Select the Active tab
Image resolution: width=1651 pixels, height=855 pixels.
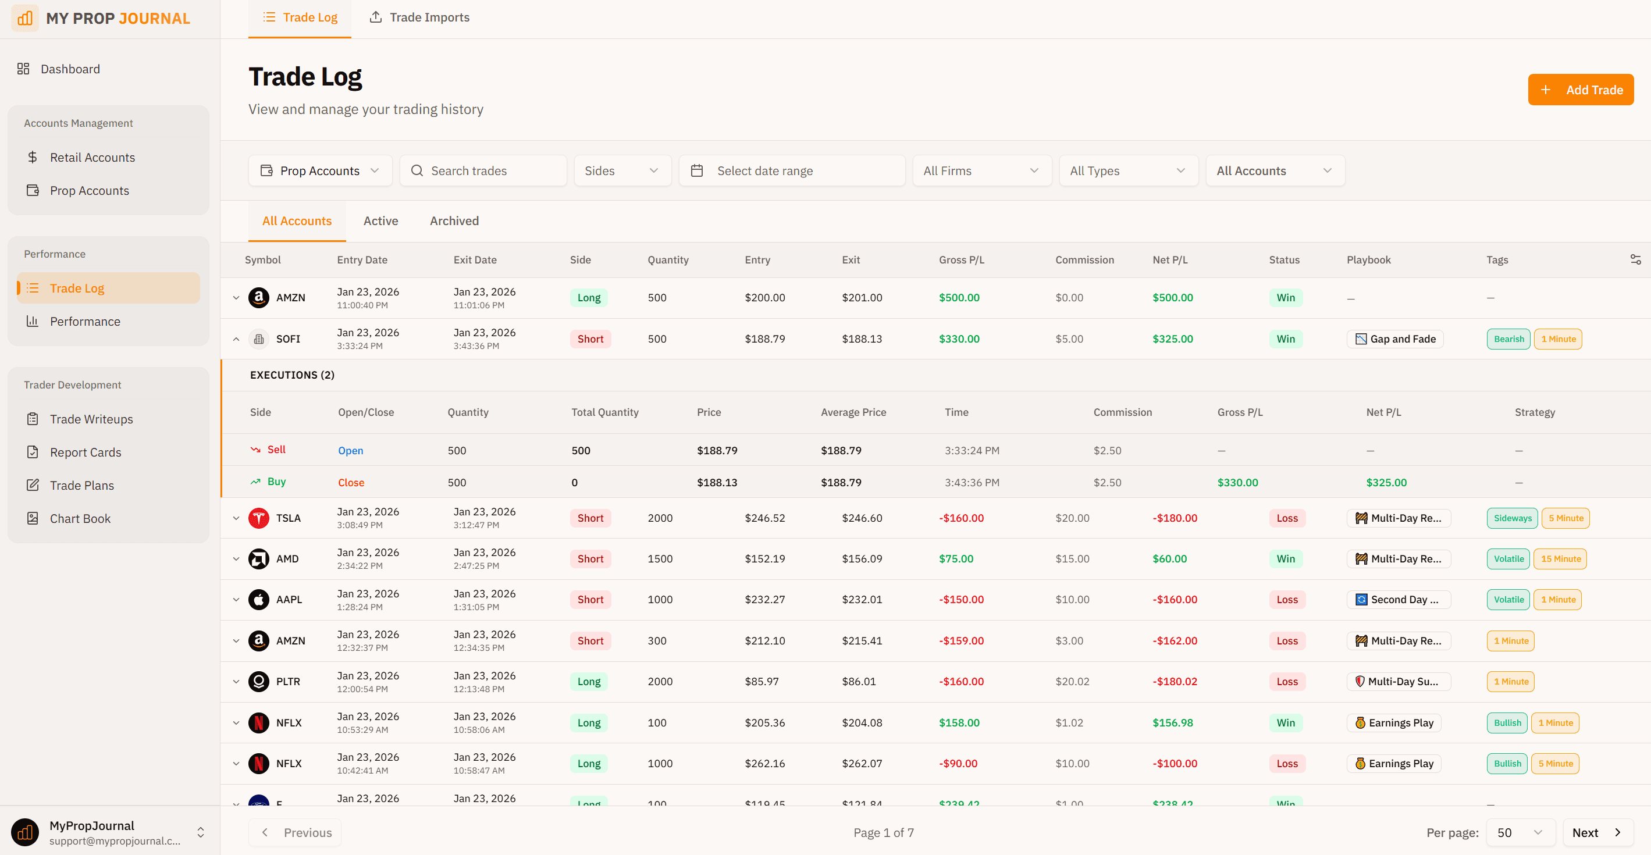pyautogui.click(x=380, y=220)
